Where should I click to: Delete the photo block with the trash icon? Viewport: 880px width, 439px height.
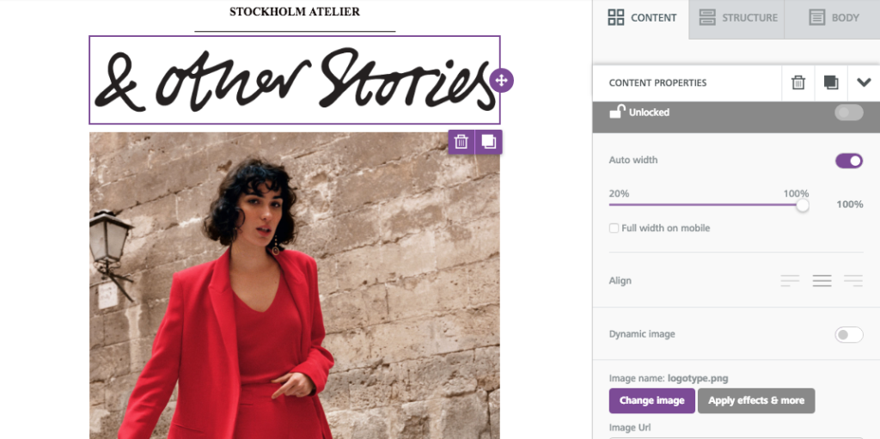pos(461,142)
